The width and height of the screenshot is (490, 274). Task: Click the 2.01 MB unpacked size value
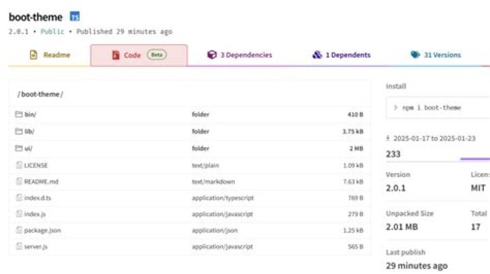click(402, 227)
